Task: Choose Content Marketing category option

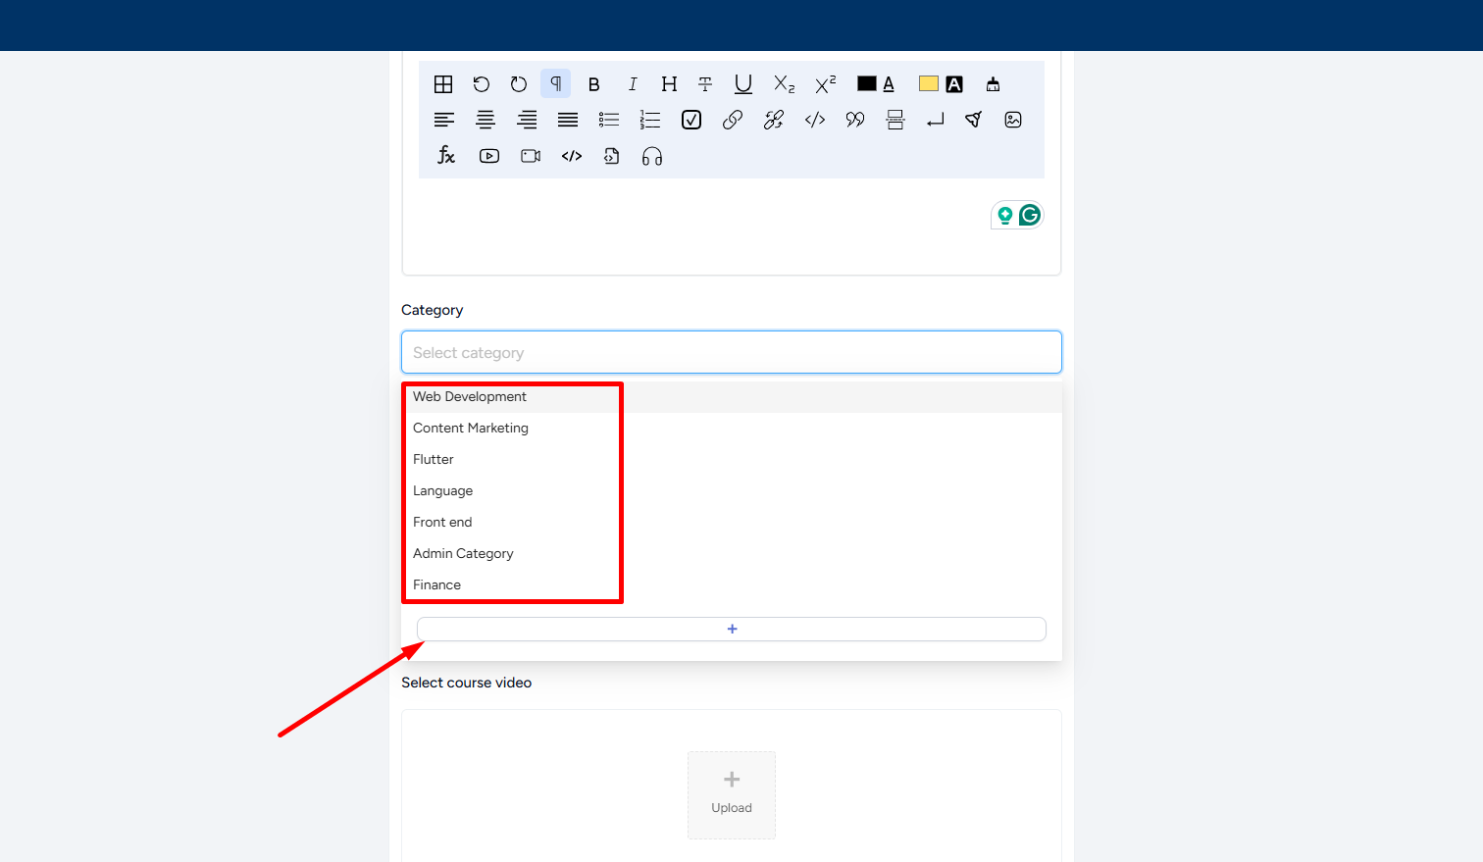Action: click(732, 428)
